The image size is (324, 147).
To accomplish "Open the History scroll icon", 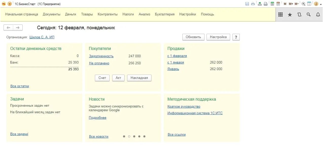I will 299,15.
